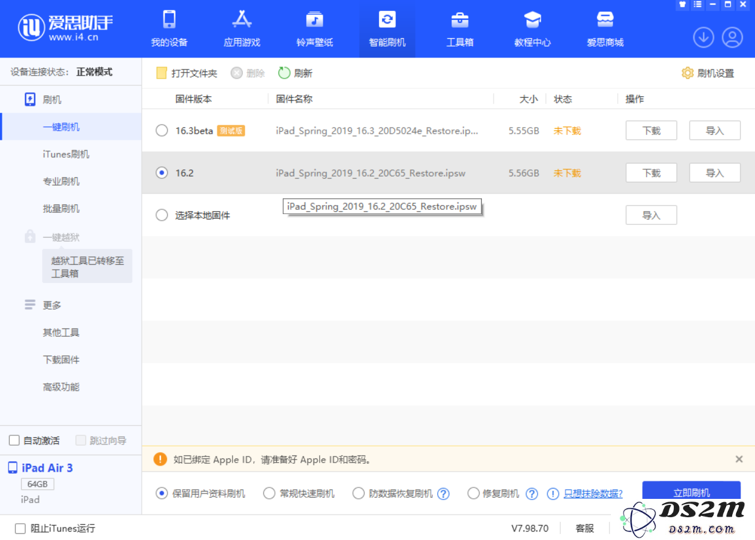Viewport: 755px width, 540px height.
Task: Click the 固件名称 column header
Action: (x=294, y=99)
